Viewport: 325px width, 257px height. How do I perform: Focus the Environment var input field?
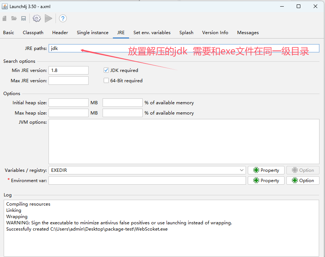coord(147,180)
